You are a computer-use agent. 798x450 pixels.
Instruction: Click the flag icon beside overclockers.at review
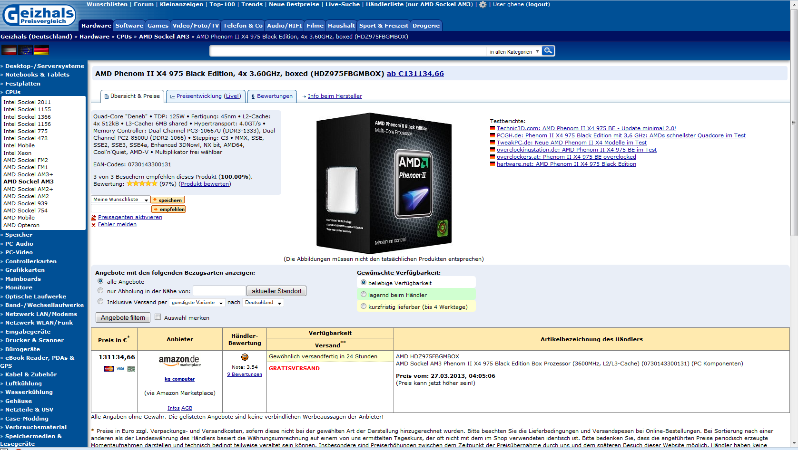493,157
